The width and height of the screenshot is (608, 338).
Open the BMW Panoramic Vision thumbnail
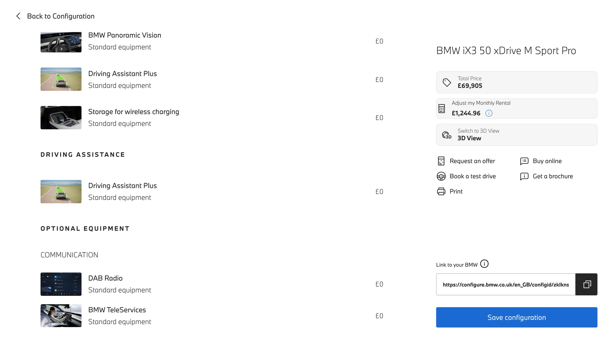pyautogui.click(x=61, y=42)
